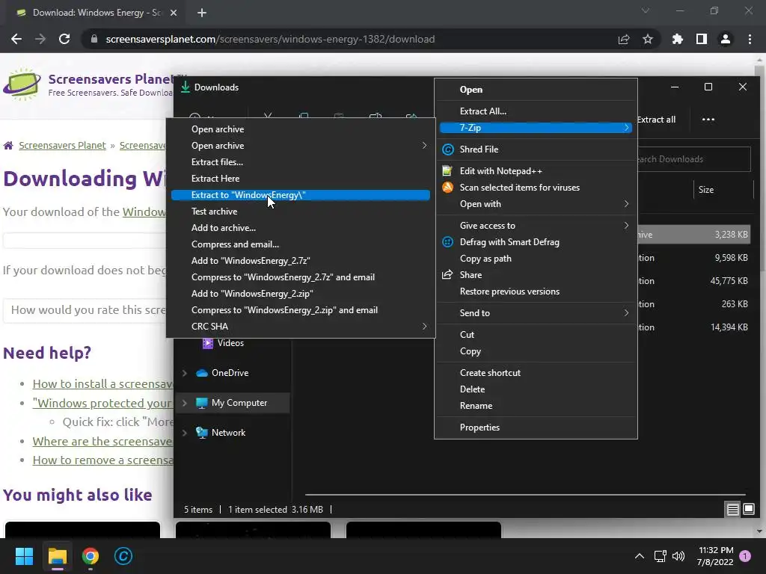Screen dimensions: 766x574
Task: Expand Network in the navigation tree
Action: tap(185, 433)
